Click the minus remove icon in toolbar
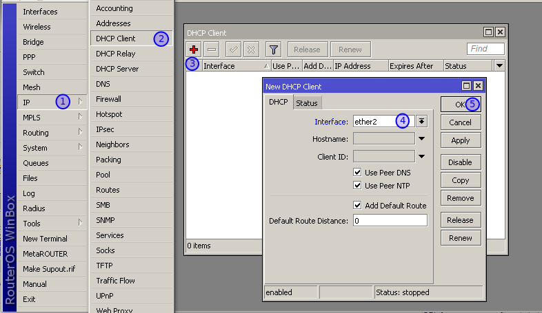This screenshot has height=313, width=542. tap(212, 50)
